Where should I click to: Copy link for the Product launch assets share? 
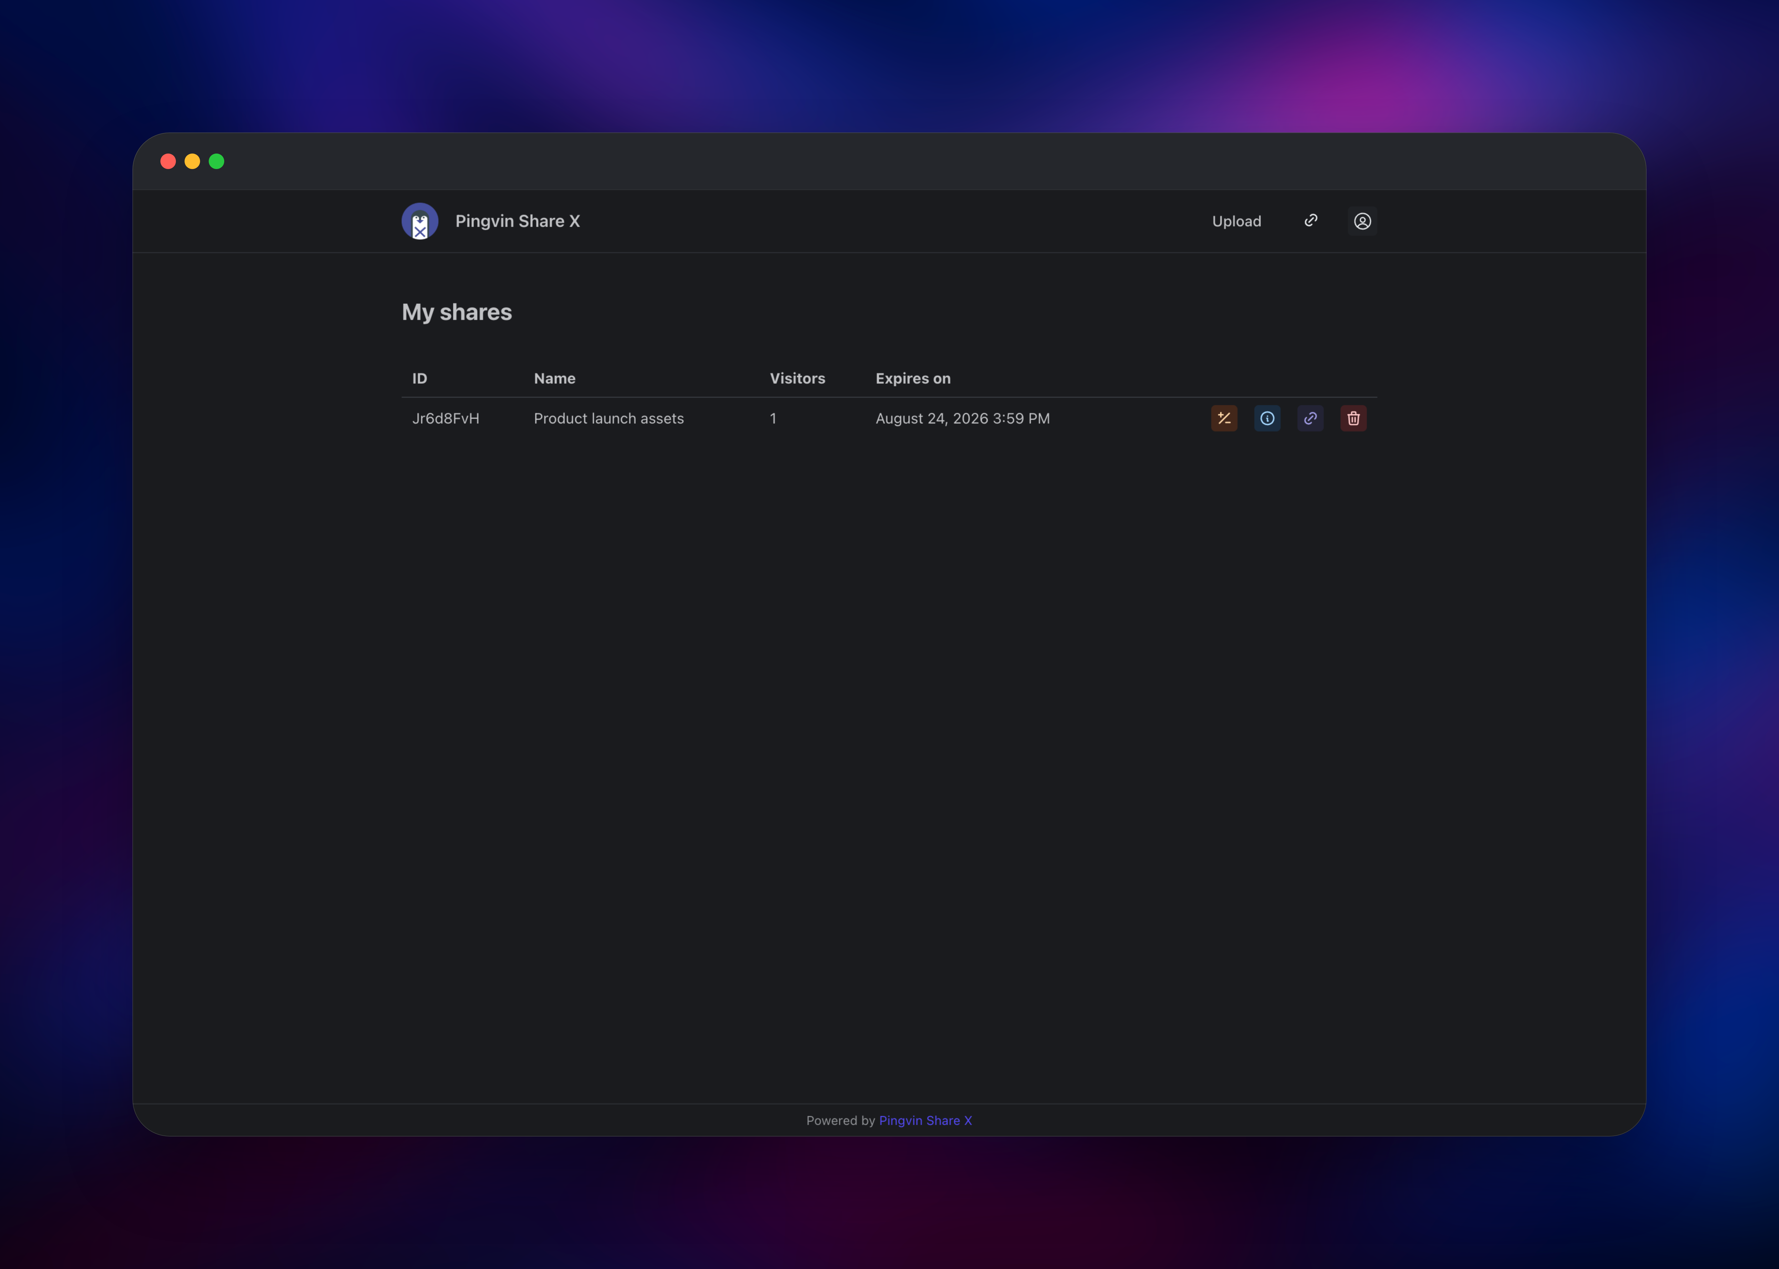(1310, 418)
